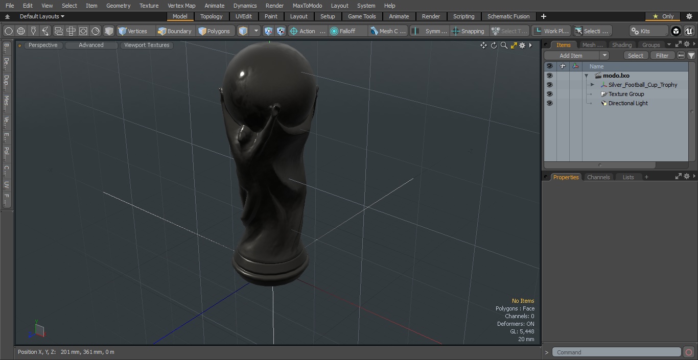Image resolution: width=698 pixels, height=360 pixels.
Task: Open the Default Layouts dropdown
Action: coord(42,16)
